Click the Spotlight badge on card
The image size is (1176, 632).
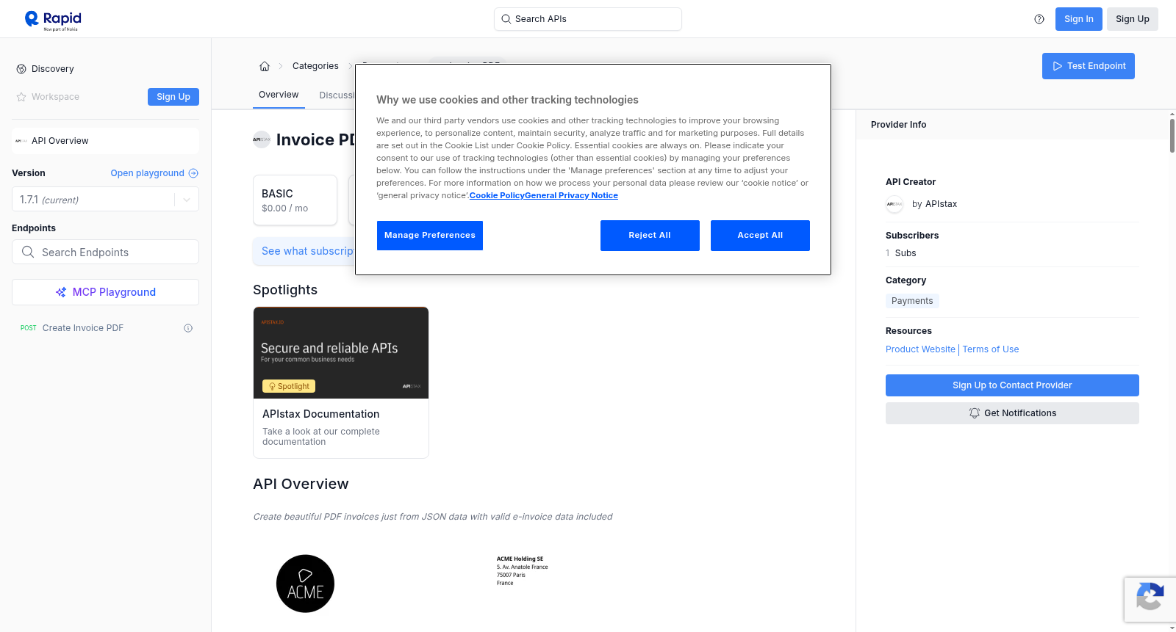[289, 386]
